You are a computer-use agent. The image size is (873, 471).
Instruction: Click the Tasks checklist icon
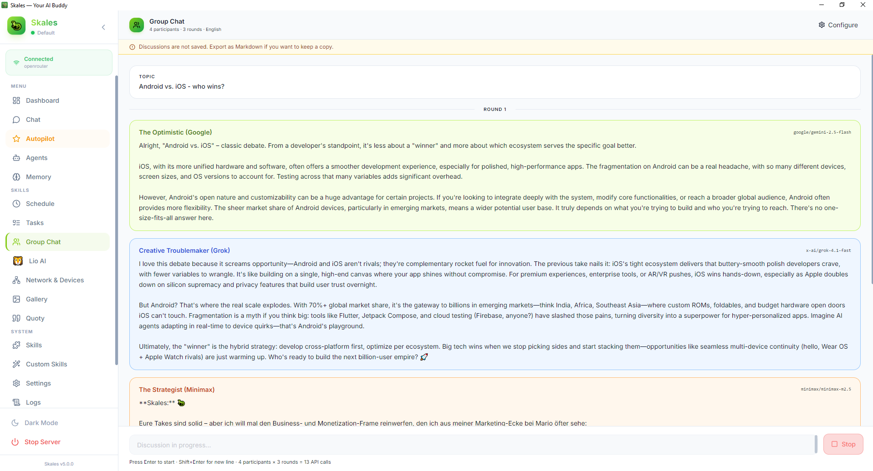(16, 223)
